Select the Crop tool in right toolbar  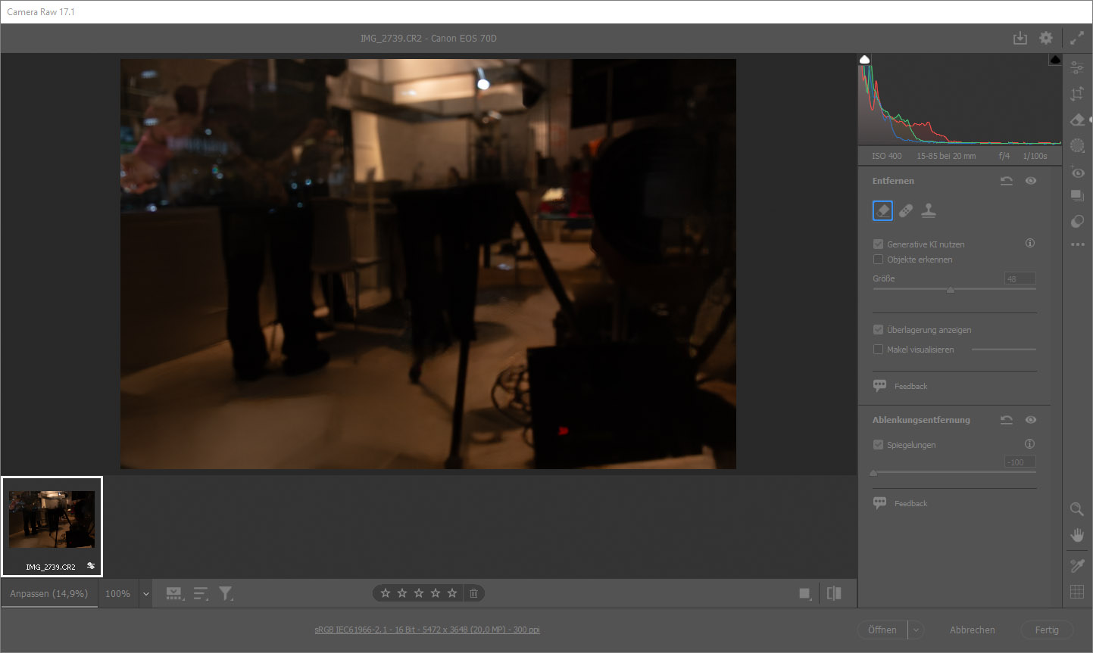(x=1076, y=94)
